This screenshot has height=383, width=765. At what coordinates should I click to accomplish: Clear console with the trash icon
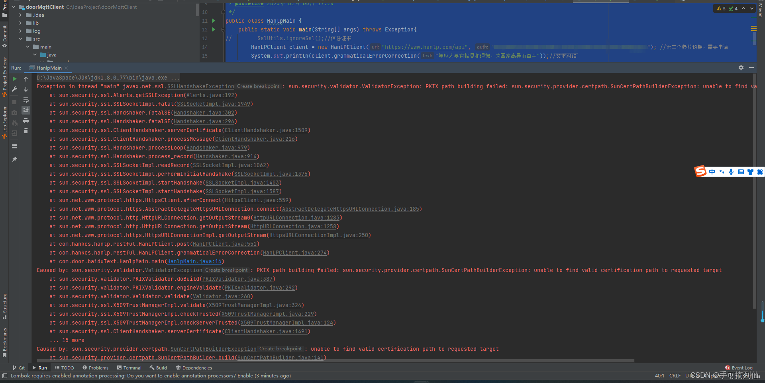tap(26, 131)
